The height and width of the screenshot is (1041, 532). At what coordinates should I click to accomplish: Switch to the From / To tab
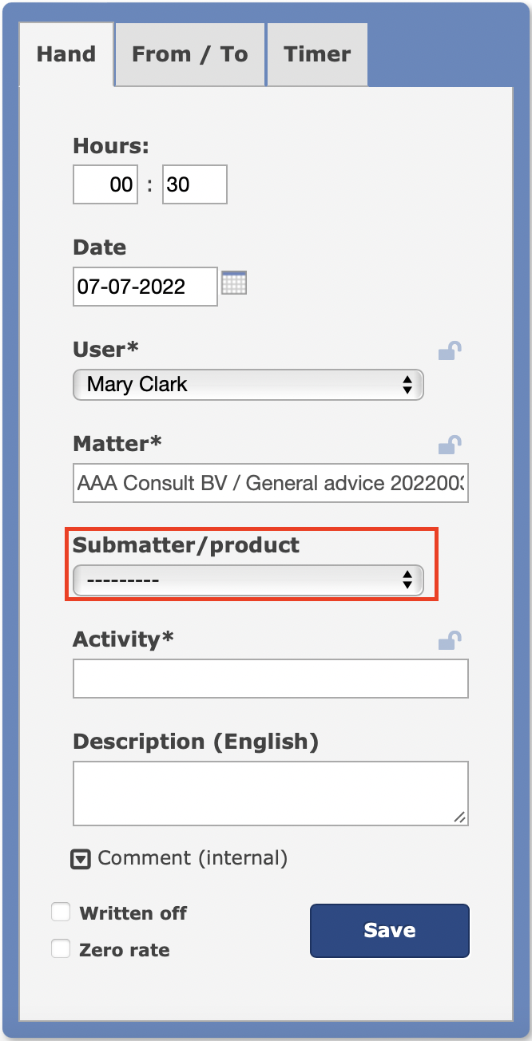[x=190, y=54]
